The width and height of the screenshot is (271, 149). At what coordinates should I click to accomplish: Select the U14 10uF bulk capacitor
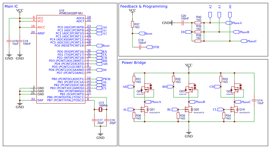point(254,100)
